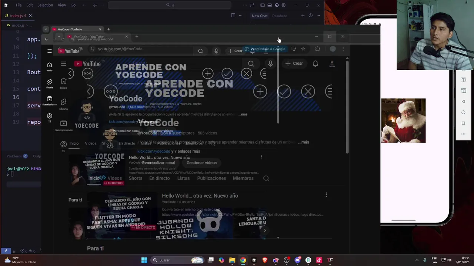
Task: Rotate emulator left using the first rotate icon
Action: click(x=463, y=80)
